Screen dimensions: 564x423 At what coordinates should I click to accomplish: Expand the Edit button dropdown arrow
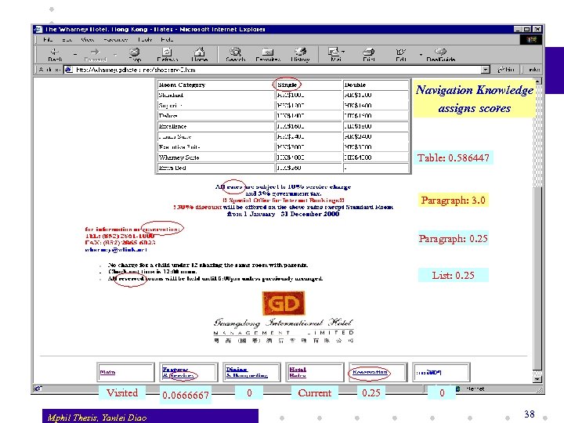coord(421,54)
